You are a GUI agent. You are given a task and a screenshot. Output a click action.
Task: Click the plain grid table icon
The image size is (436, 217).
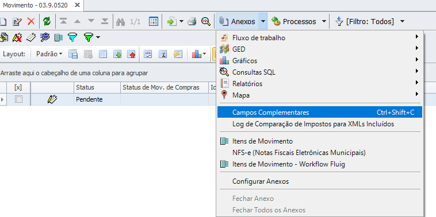103,54
